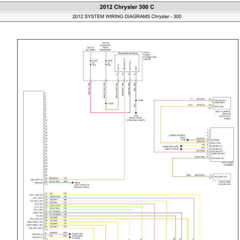Click the "2-4 CTRL" pin label
Image resolution: width=240 pixels, height=240 pixels.
[39, 204]
